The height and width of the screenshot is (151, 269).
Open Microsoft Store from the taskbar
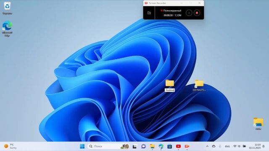(170, 146)
